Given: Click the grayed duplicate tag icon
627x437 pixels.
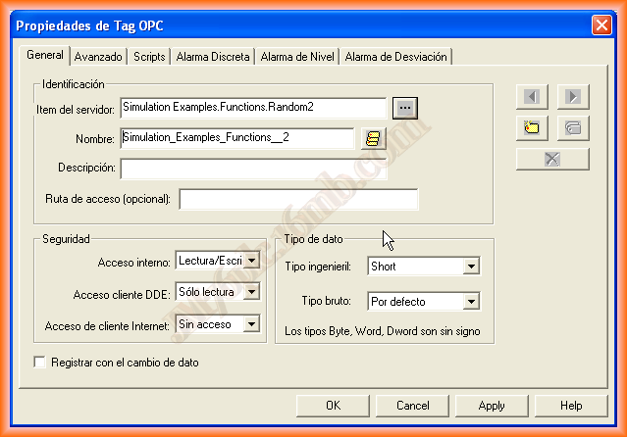Looking at the screenshot, I should 573,127.
